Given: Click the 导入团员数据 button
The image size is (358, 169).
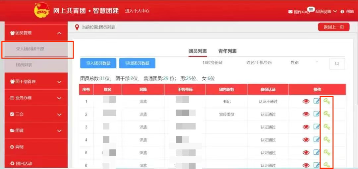Looking at the screenshot, I should tap(98, 63).
